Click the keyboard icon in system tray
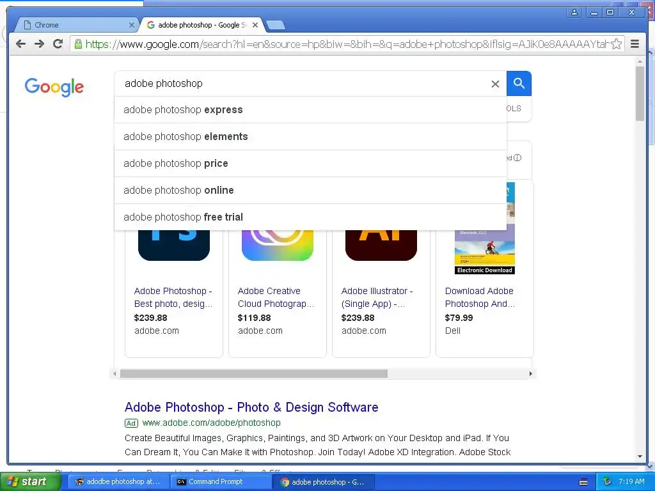 click(583, 482)
